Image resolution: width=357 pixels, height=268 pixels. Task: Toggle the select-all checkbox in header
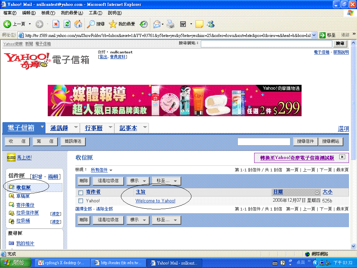point(81,193)
